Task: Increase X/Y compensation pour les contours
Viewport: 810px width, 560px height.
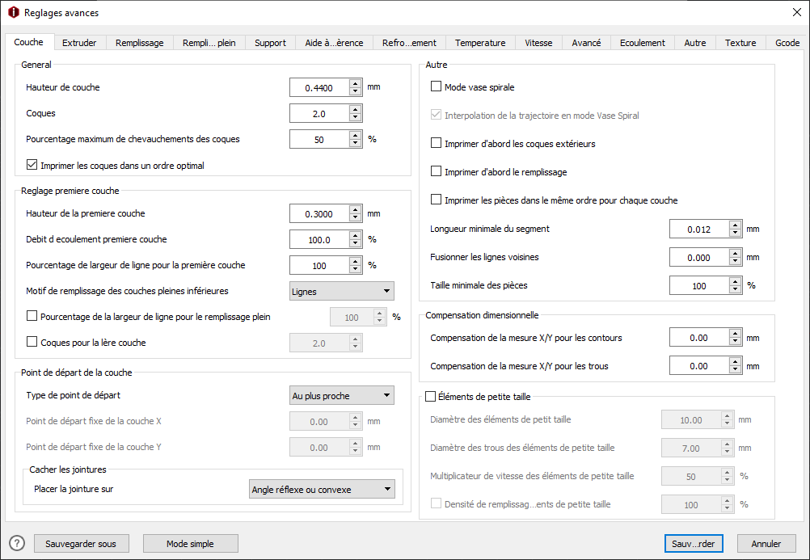Action: tap(735, 334)
